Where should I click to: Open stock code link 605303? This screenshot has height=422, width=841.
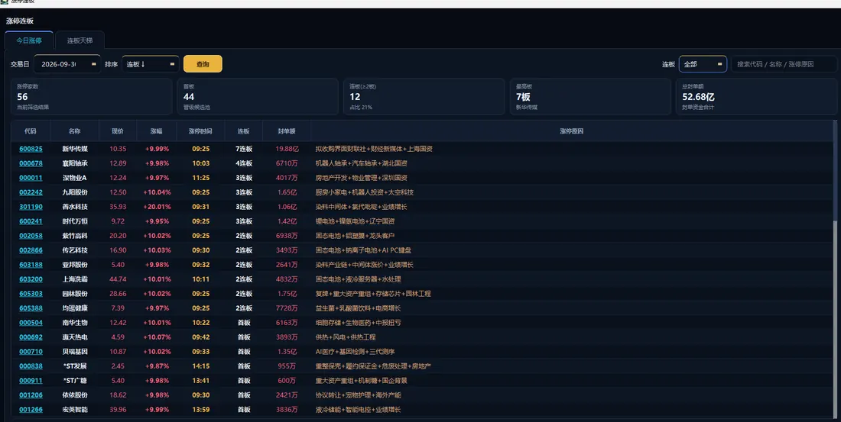click(x=31, y=294)
